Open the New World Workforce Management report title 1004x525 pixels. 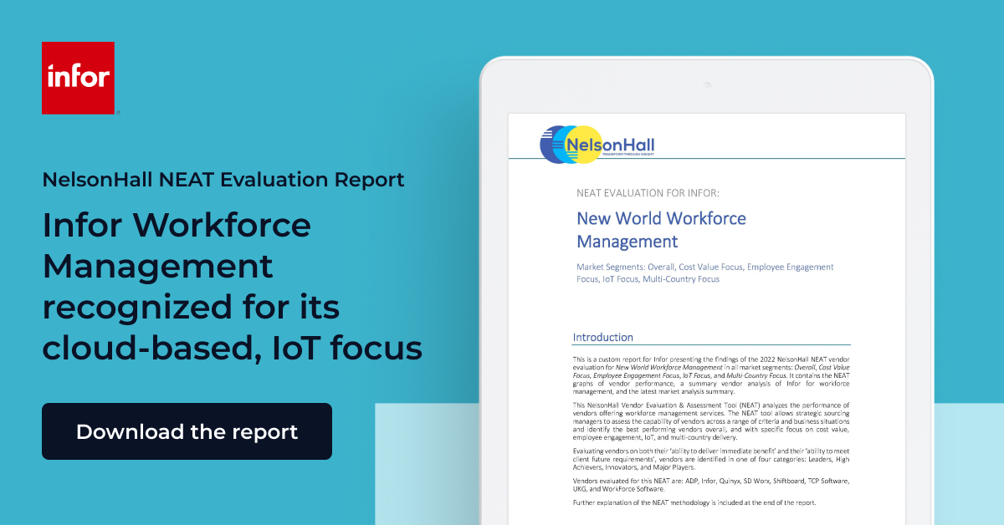[660, 230]
